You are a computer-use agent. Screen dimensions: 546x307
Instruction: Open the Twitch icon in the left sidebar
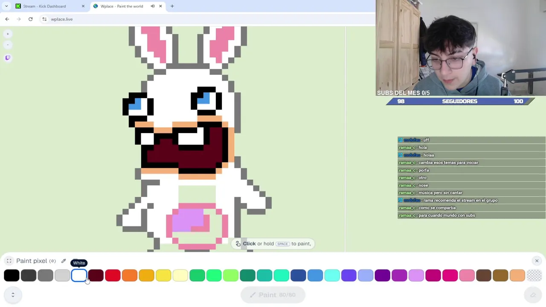click(x=8, y=58)
